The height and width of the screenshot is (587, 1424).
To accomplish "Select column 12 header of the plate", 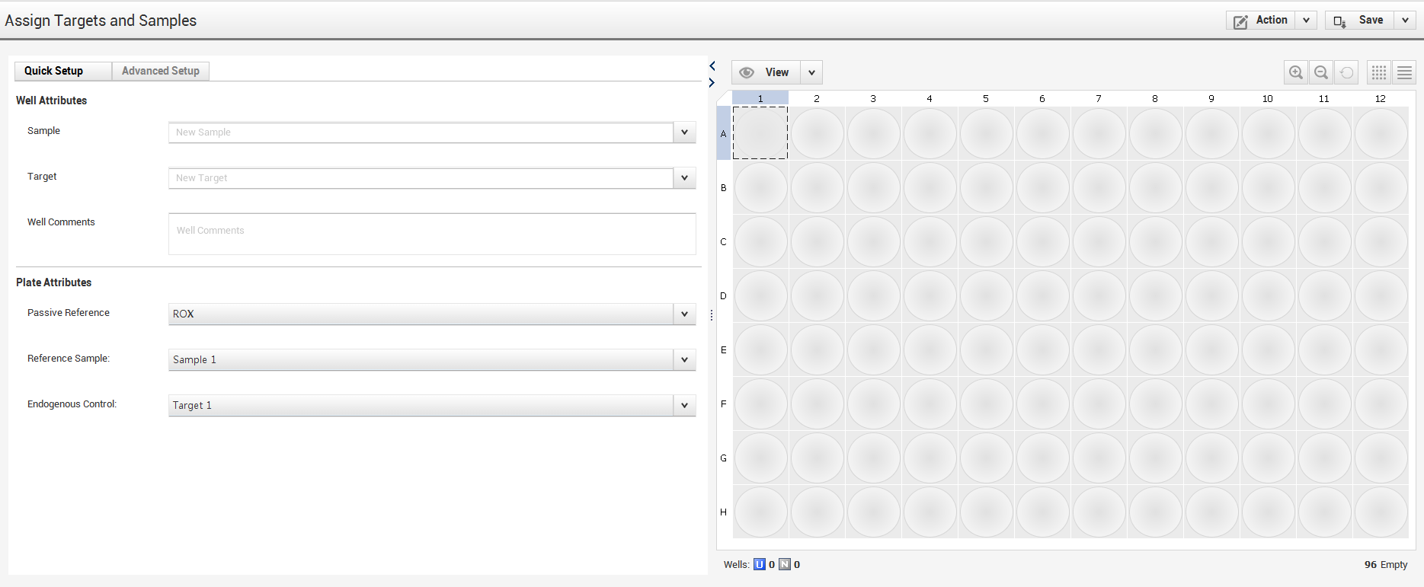I will [x=1380, y=98].
